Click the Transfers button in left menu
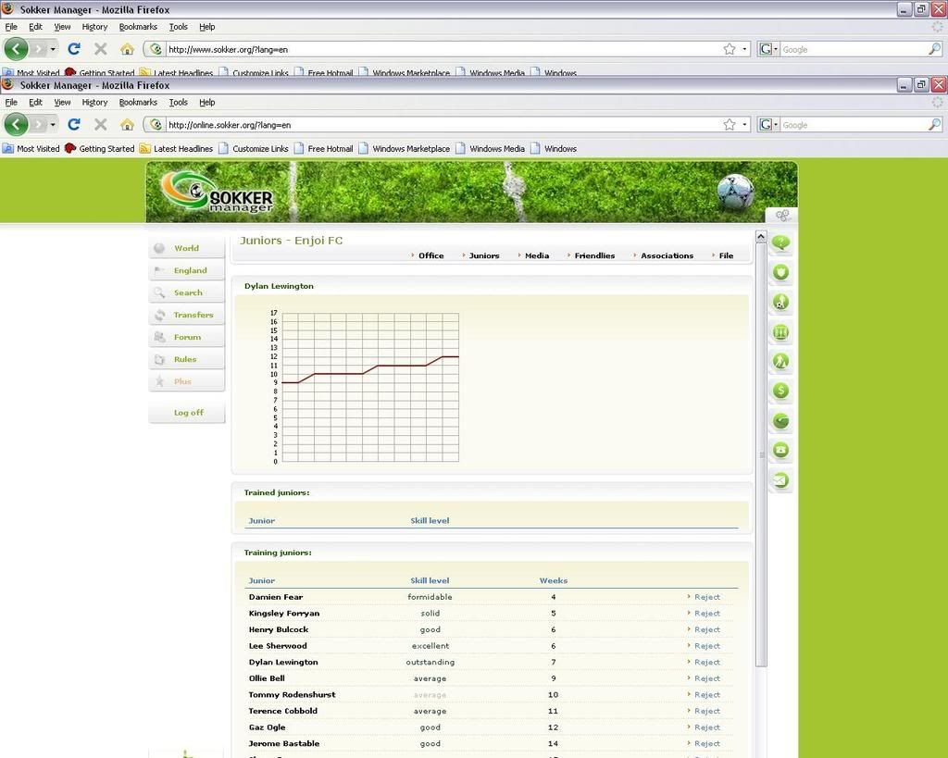 click(193, 315)
